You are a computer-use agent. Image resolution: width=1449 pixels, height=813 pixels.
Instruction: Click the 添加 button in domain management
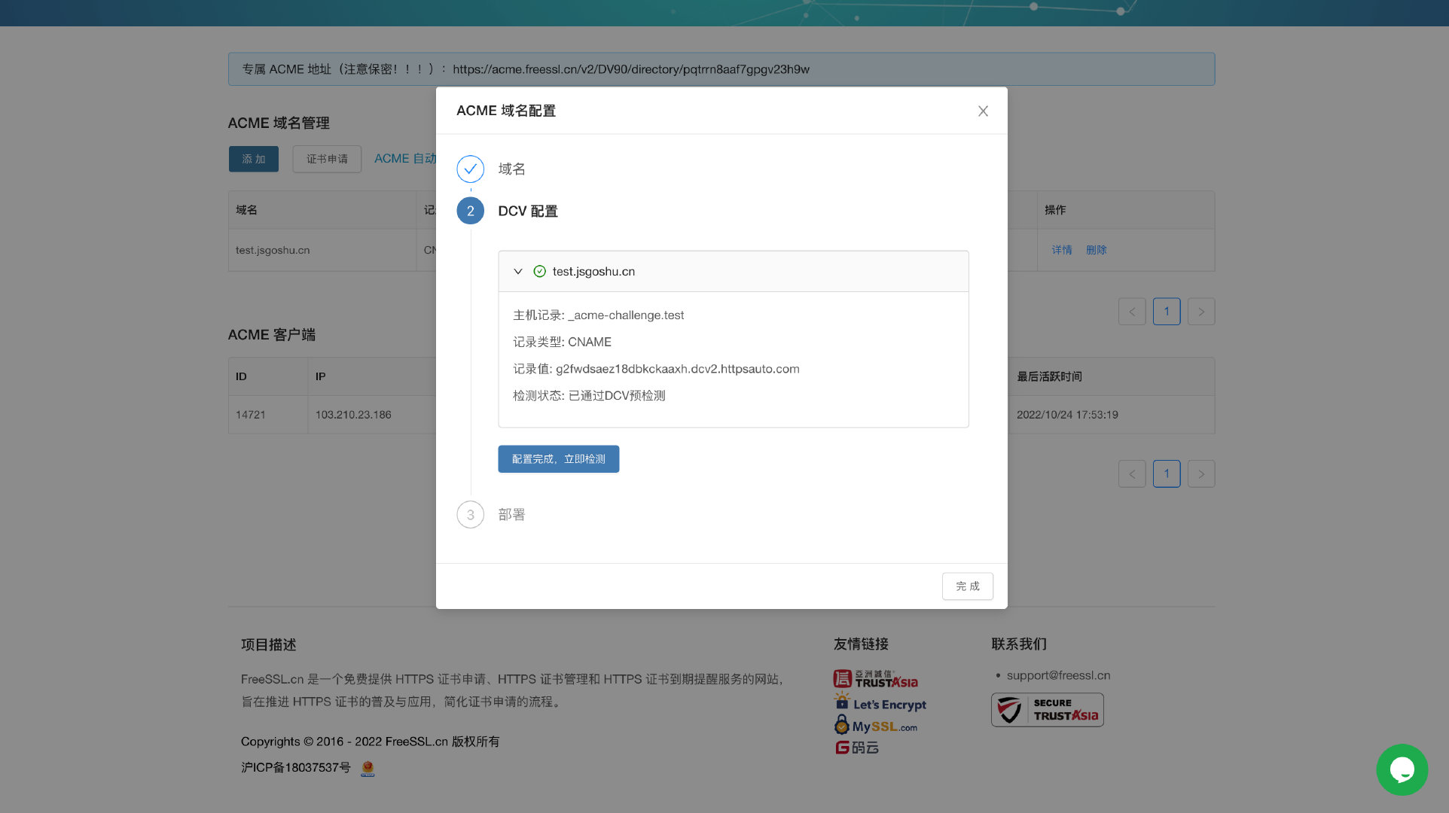(x=253, y=159)
